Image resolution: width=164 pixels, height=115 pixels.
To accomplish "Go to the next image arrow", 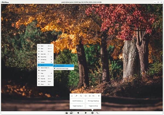I will pyautogui.click(x=86, y=113).
